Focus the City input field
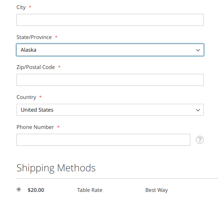218x205 pixels. [x=110, y=20]
